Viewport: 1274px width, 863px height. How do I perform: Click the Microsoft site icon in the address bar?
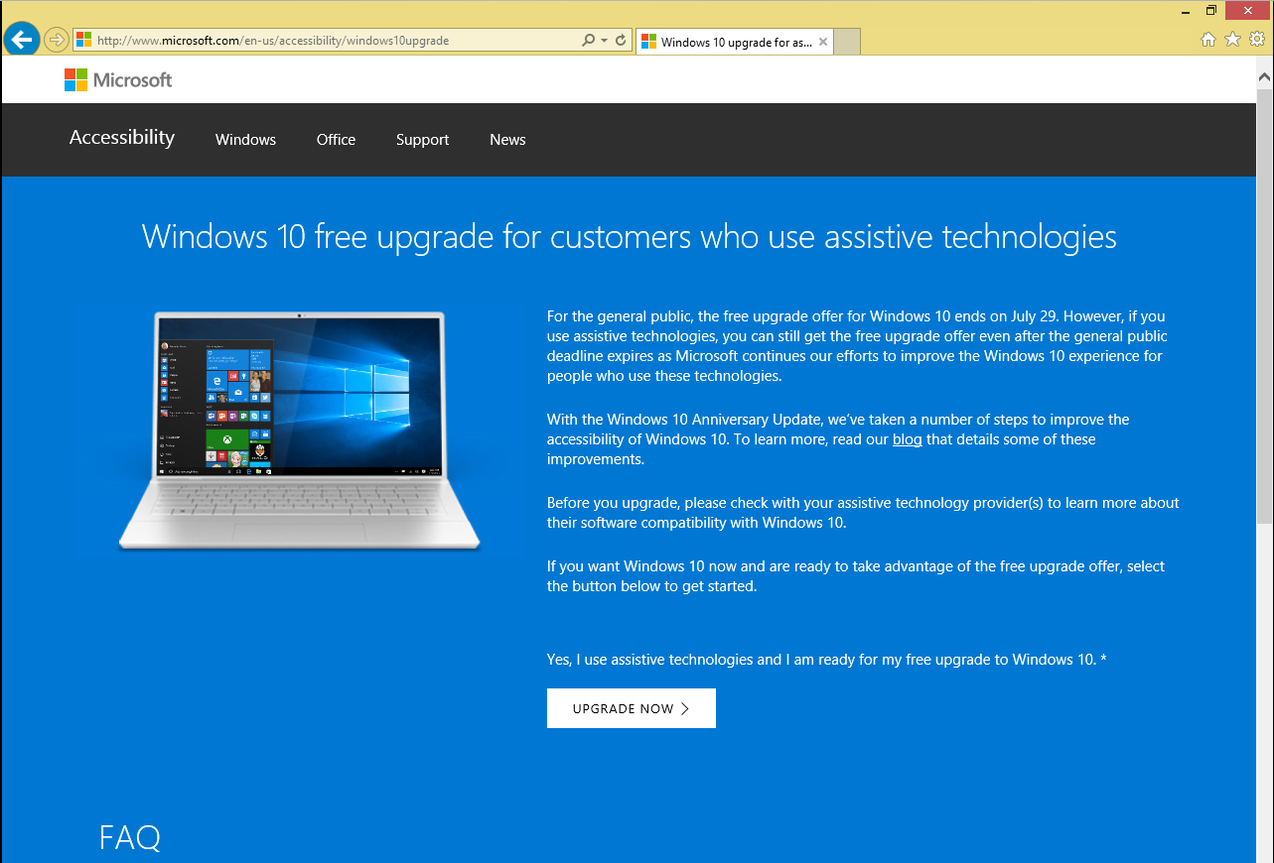tap(82, 41)
